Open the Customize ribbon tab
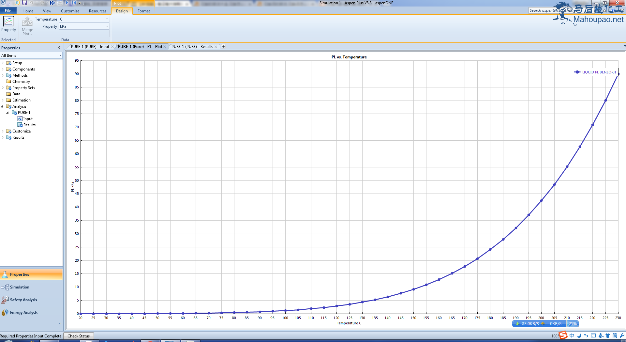This screenshot has height=342, width=626. pyautogui.click(x=70, y=11)
